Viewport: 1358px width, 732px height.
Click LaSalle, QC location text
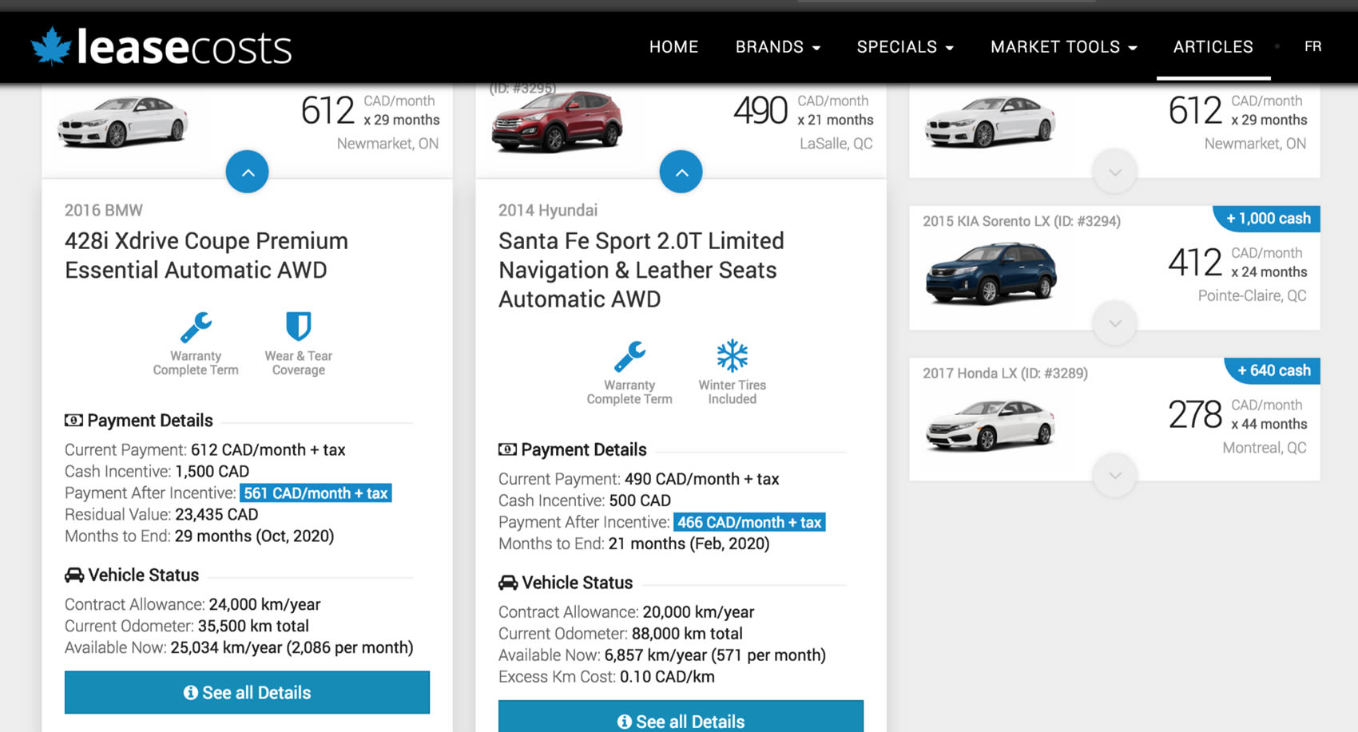[x=836, y=144]
